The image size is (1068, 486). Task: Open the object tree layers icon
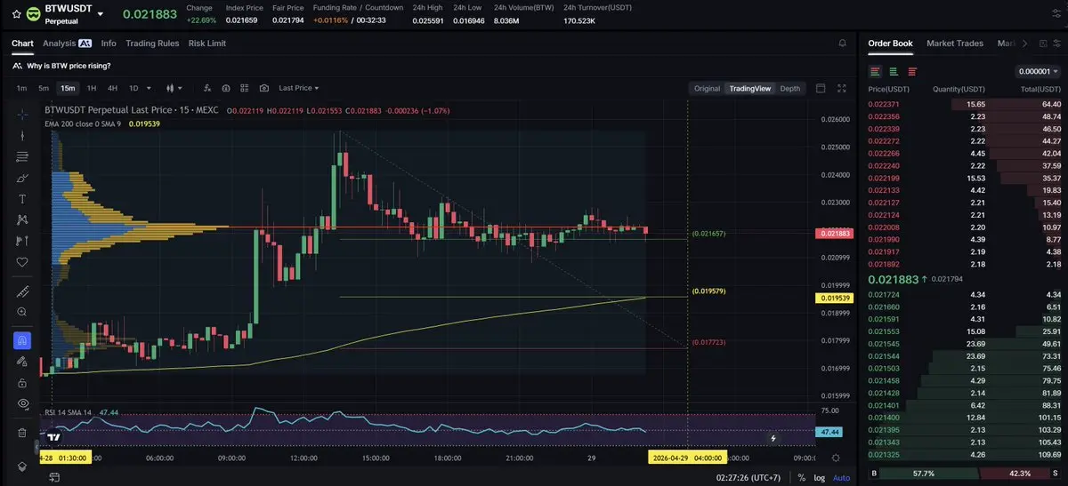[x=22, y=466]
